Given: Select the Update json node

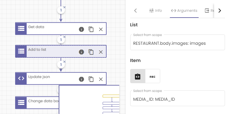Looking at the screenshot, I should click(x=61, y=78).
